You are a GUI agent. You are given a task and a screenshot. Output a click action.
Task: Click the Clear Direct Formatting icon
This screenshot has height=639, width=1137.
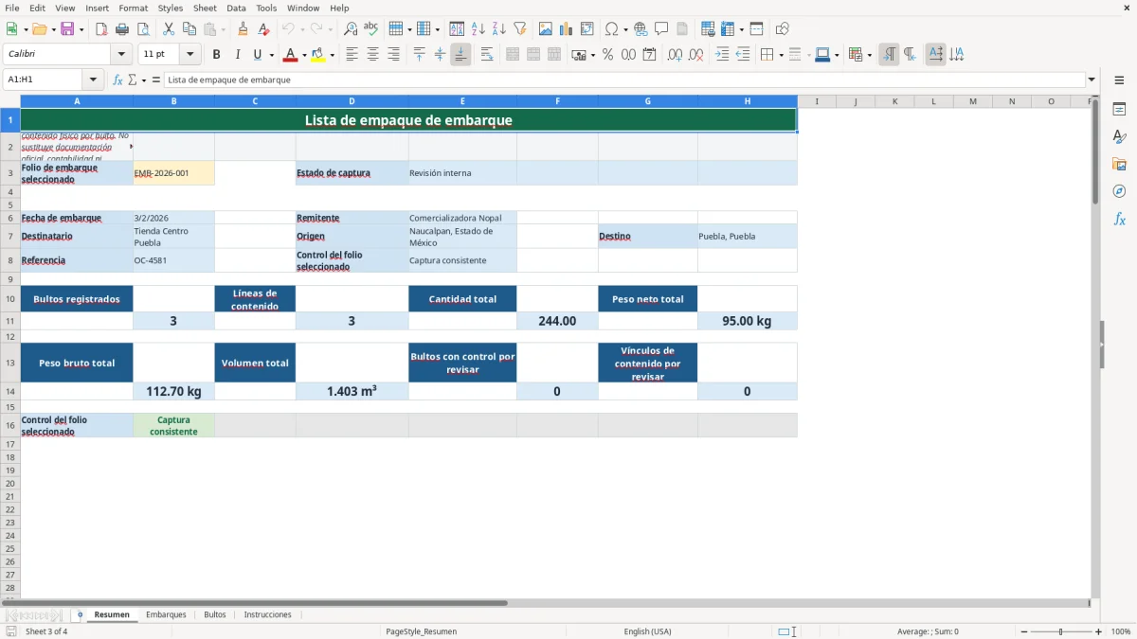click(x=264, y=29)
